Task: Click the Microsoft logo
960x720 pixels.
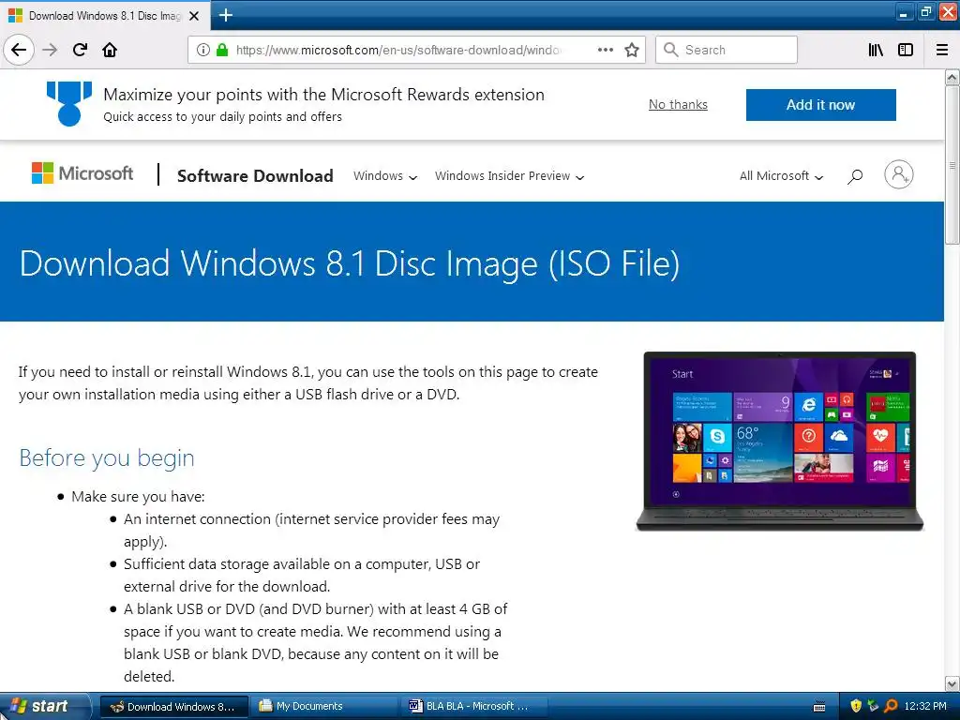Action: (x=82, y=173)
